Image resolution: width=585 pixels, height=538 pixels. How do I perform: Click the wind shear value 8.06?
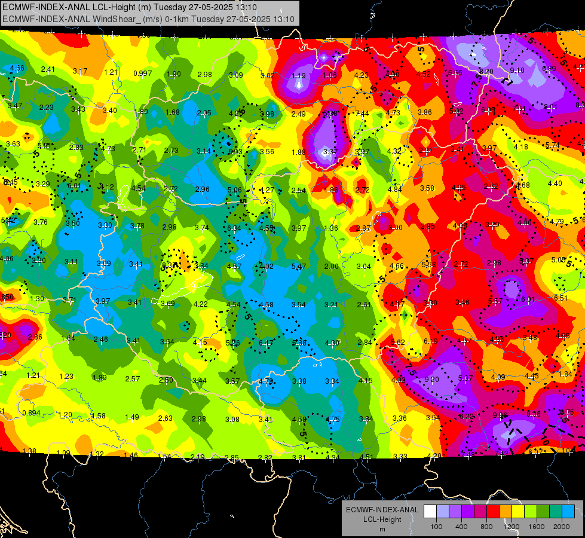(x=533, y=414)
